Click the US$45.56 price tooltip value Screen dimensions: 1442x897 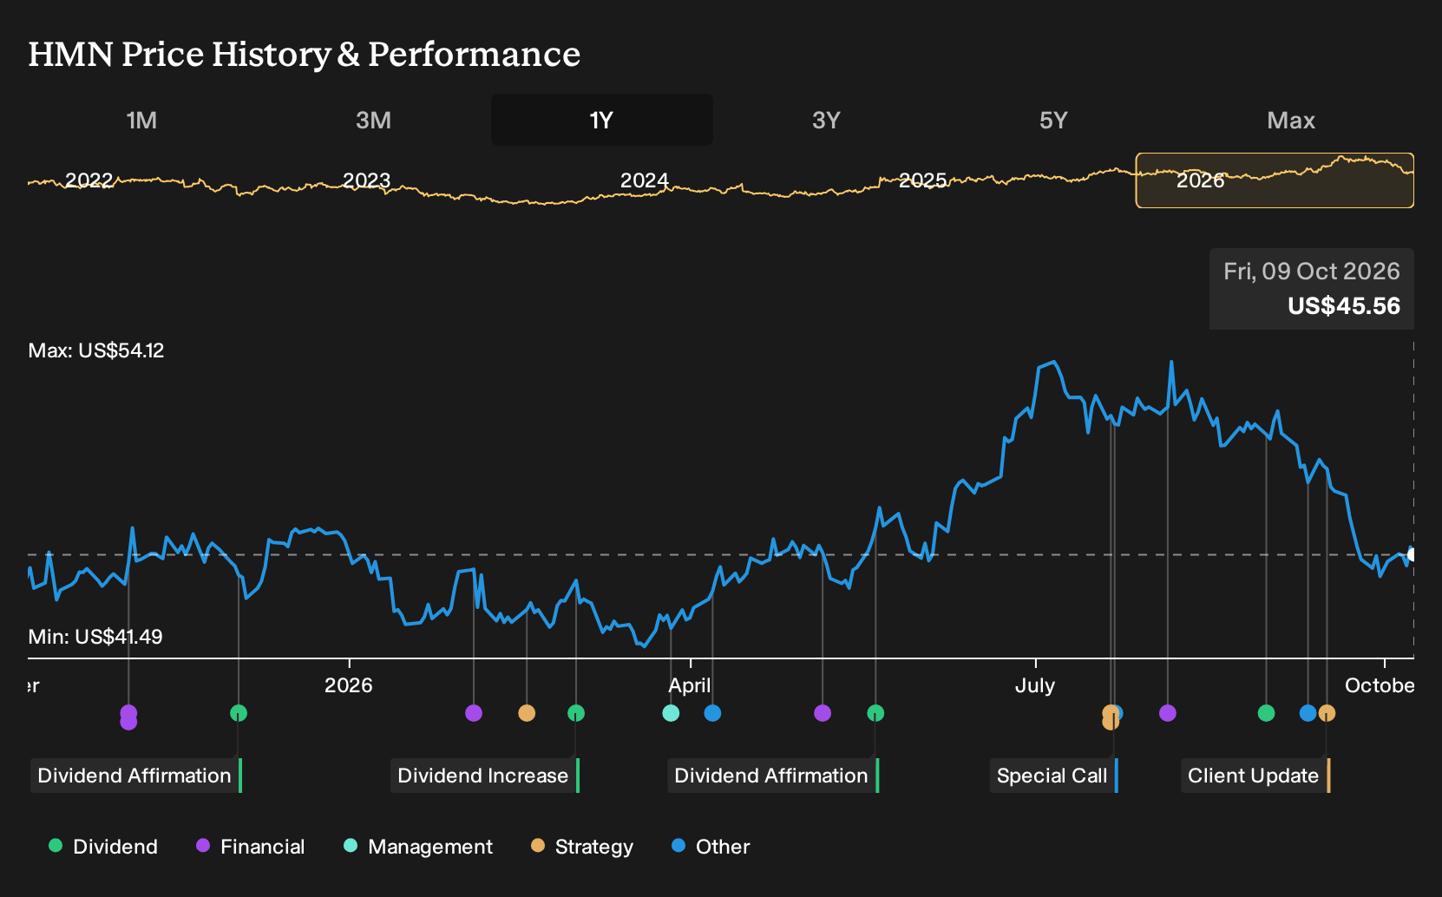(1344, 306)
